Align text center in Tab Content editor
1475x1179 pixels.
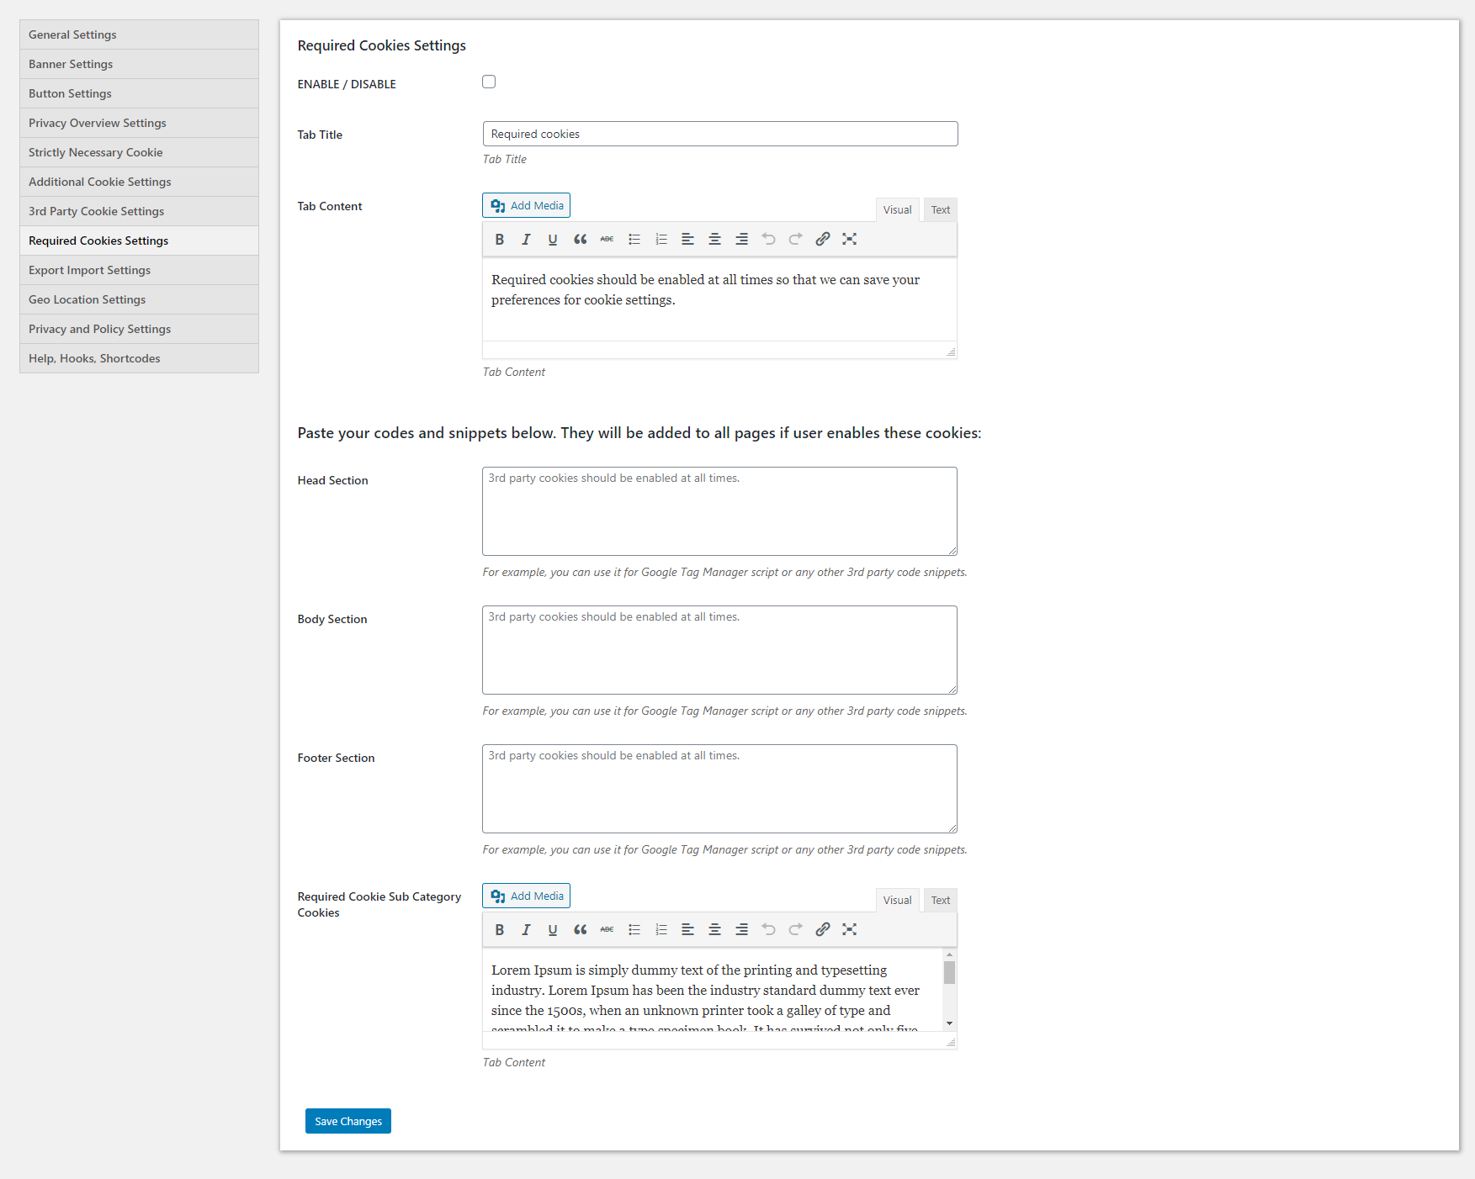(714, 239)
